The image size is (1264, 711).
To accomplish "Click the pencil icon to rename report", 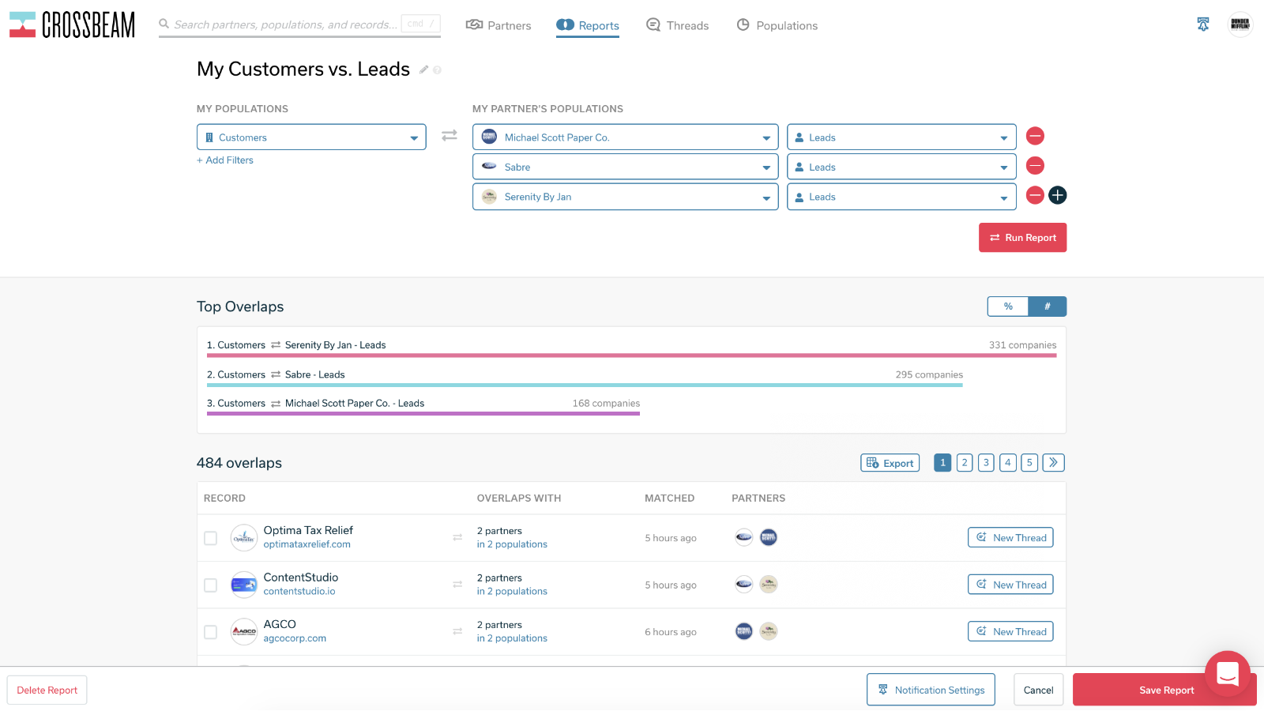I will 424,70.
